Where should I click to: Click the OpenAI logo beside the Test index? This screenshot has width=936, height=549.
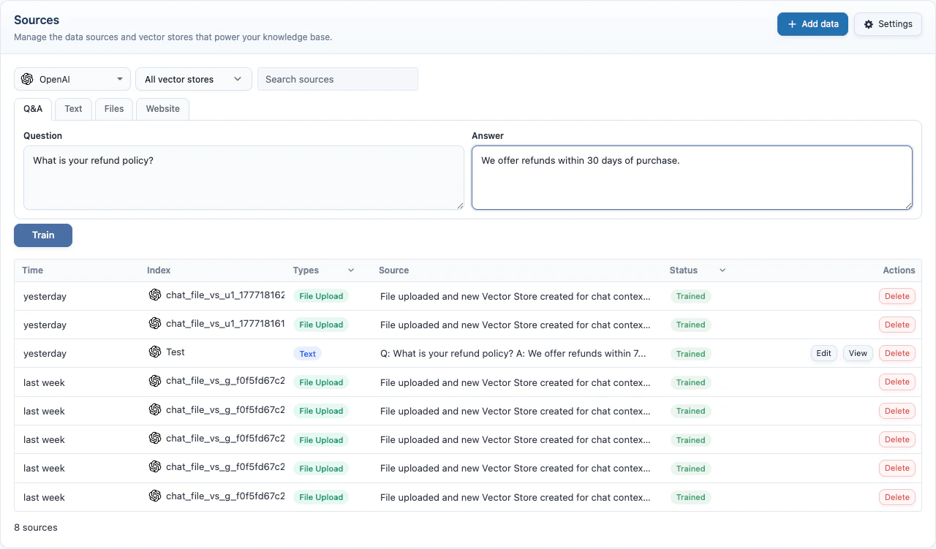155,352
